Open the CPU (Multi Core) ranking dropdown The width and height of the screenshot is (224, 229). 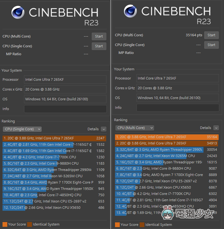tap(135, 128)
